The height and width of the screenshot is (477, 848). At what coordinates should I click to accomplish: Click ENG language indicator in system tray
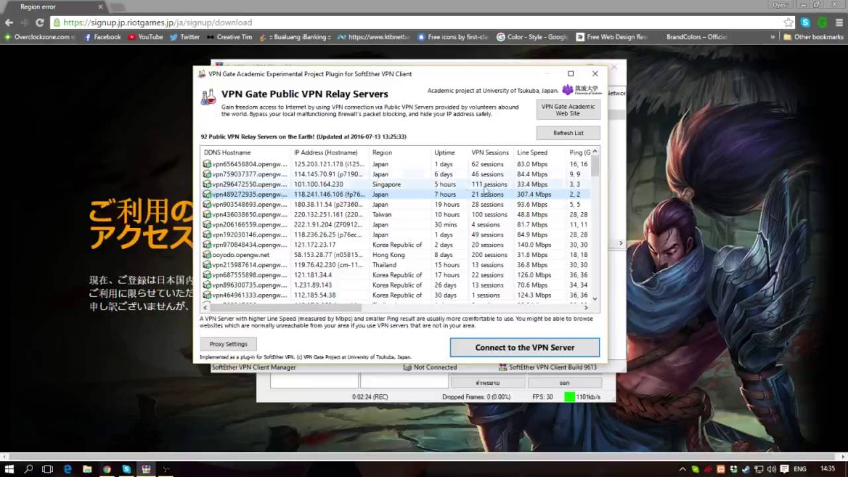pos(800,469)
